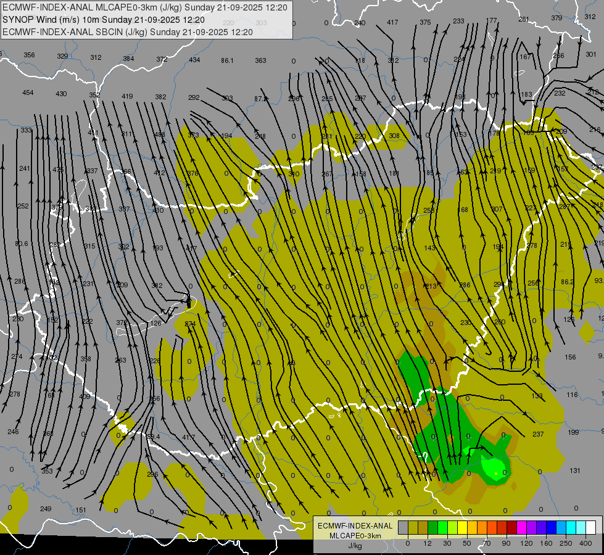
Task: Click the legend tick label 250
Action: pyautogui.click(x=566, y=543)
